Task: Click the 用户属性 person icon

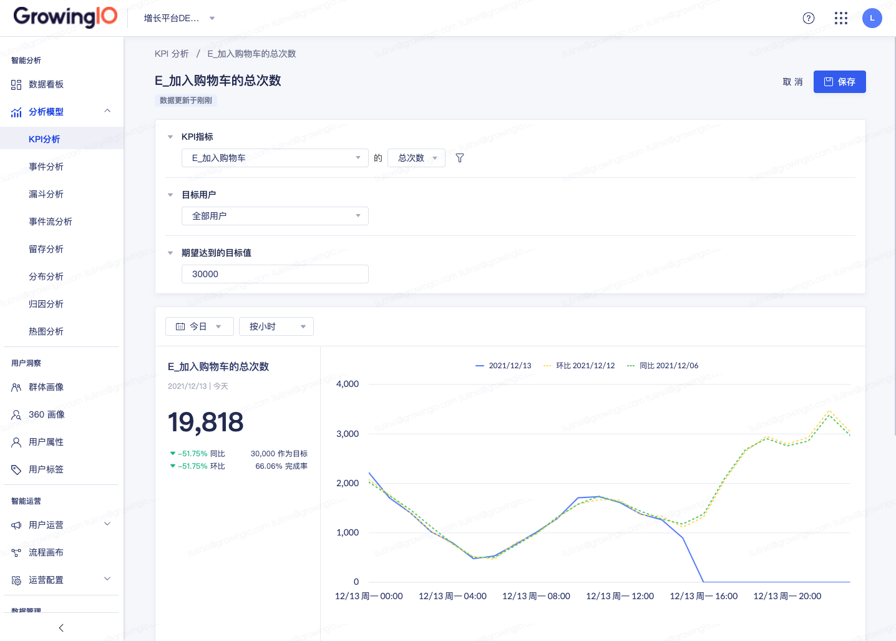Action: coord(16,443)
